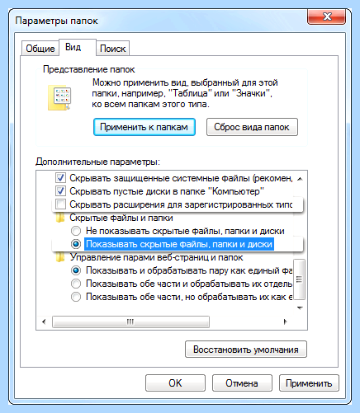Image resolution: width=360 pixels, height=413 pixels.
Task: Click the list's scroll up arrow
Action: tap(300, 179)
